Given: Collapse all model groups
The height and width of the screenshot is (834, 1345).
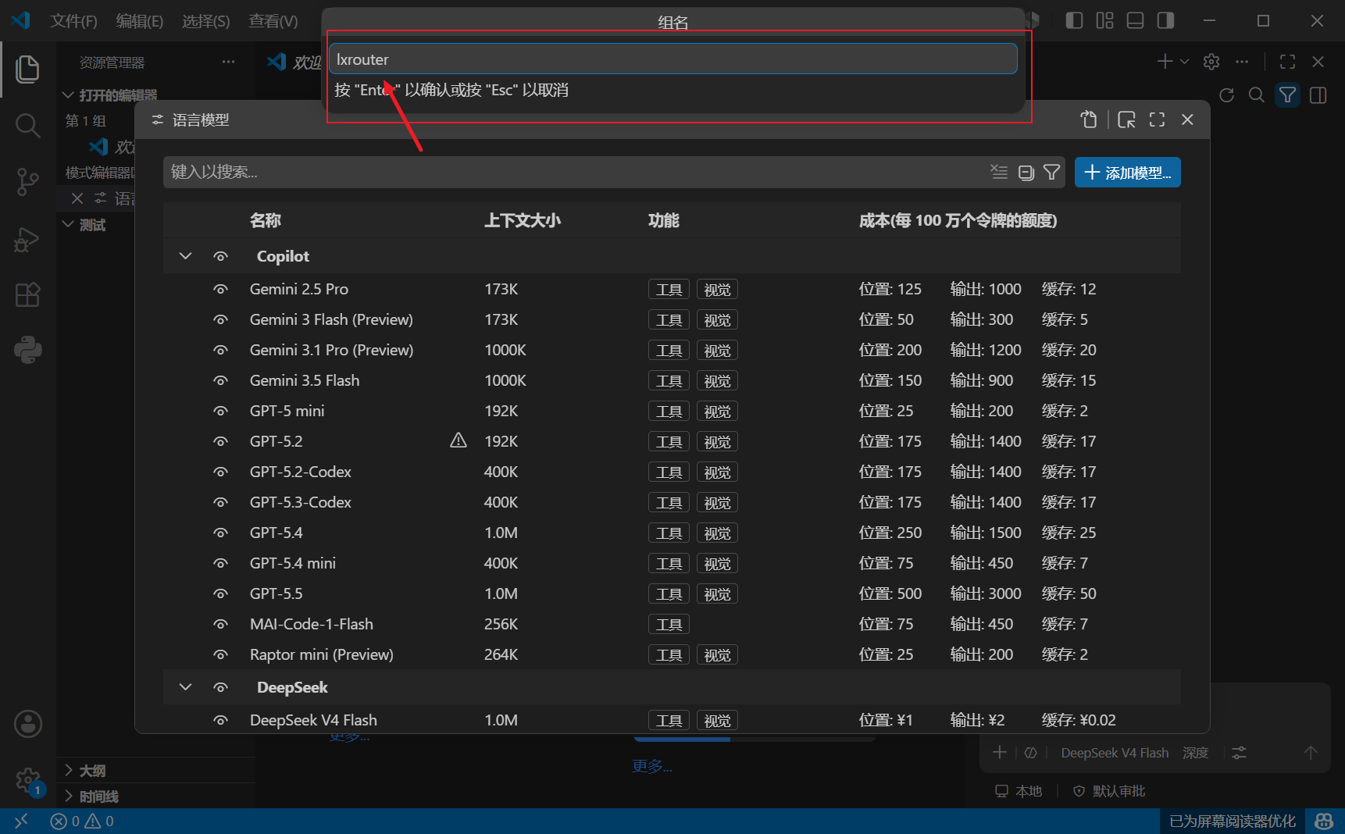Looking at the screenshot, I should pyautogui.click(x=1026, y=173).
